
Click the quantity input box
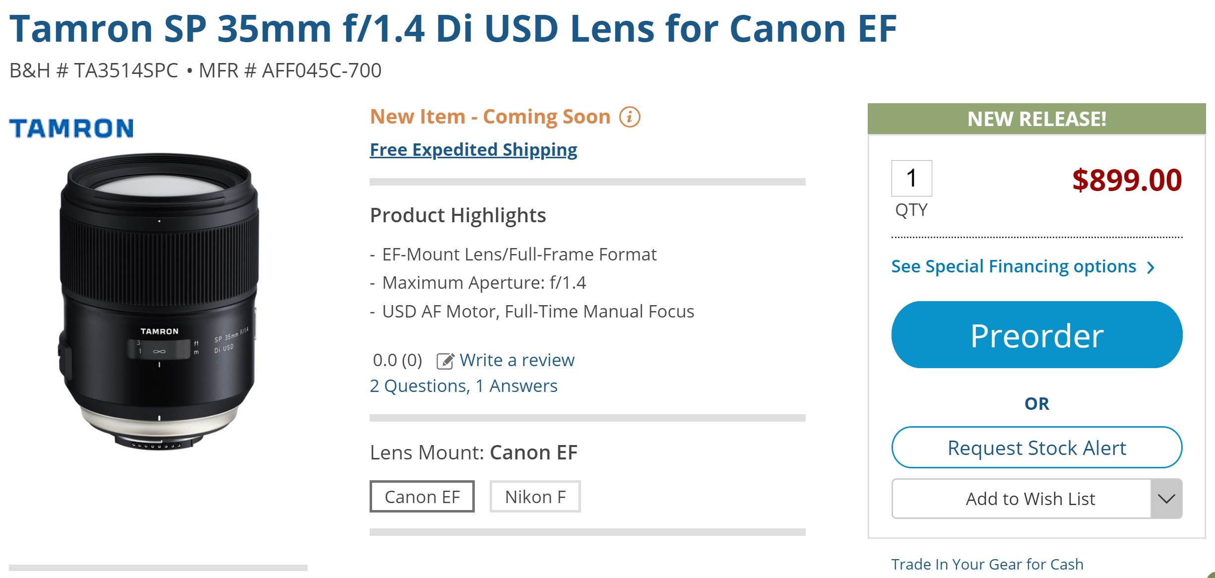click(911, 178)
